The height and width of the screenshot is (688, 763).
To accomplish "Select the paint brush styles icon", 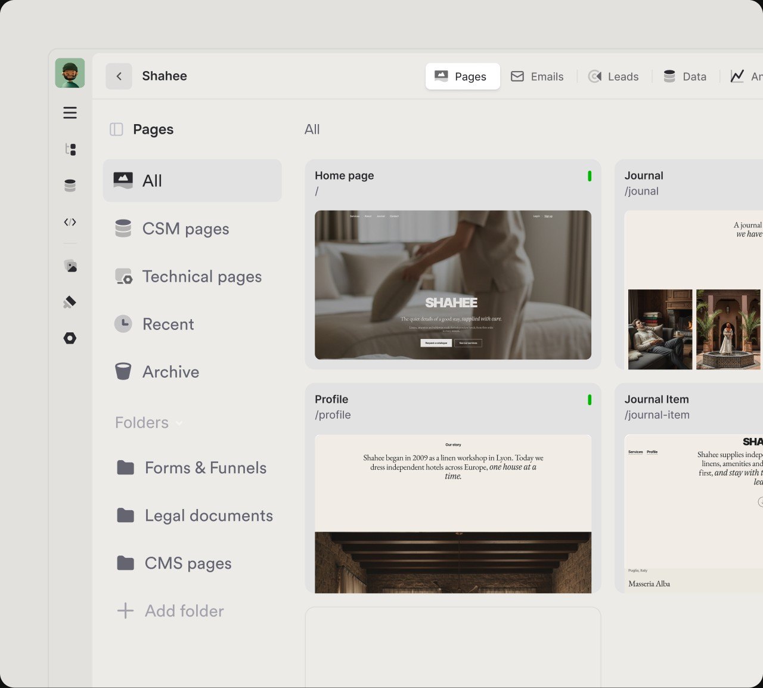I will (70, 302).
